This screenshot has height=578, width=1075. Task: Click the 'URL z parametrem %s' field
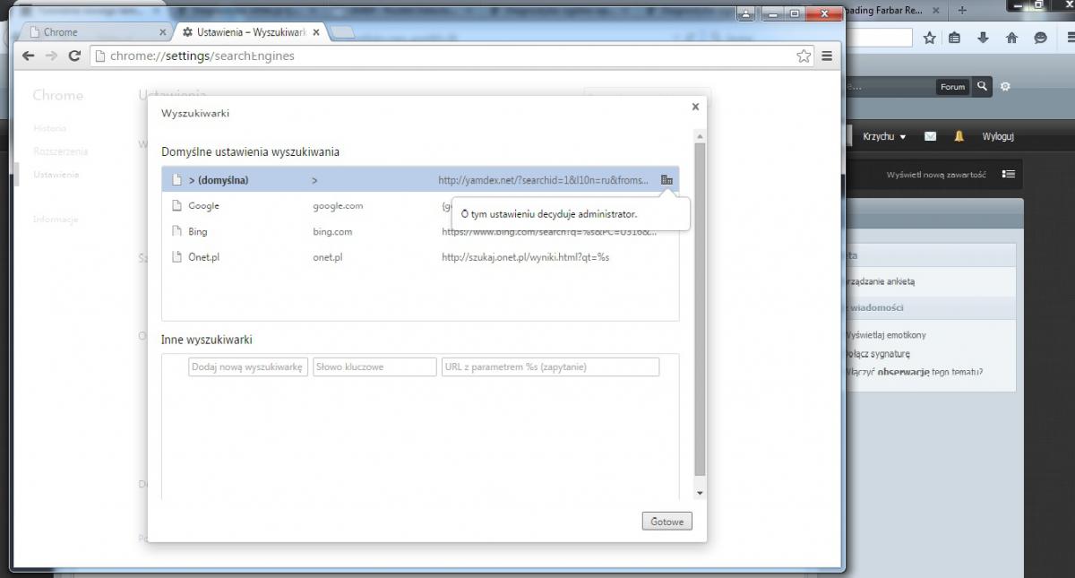(550, 367)
